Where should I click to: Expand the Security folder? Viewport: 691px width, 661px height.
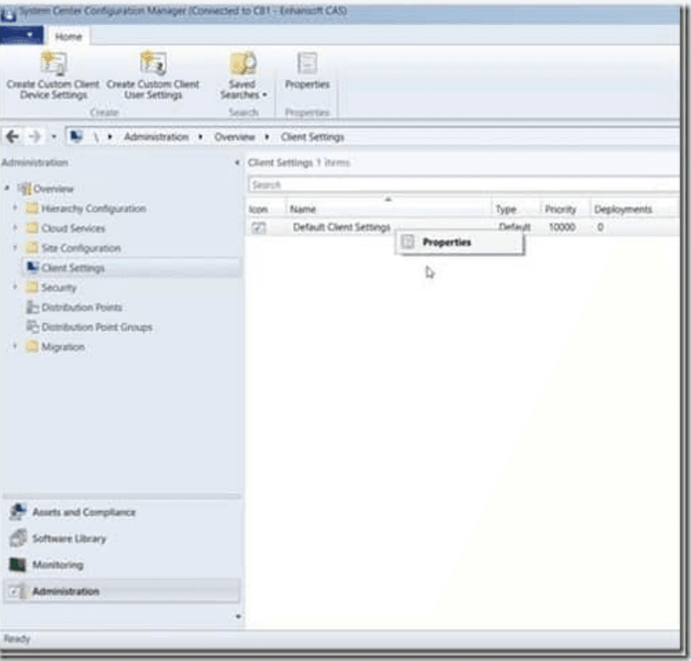(x=15, y=287)
